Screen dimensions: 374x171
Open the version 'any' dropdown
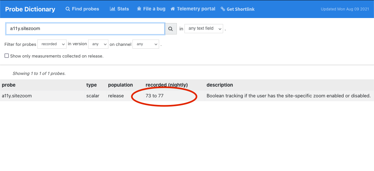click(98, 44)
